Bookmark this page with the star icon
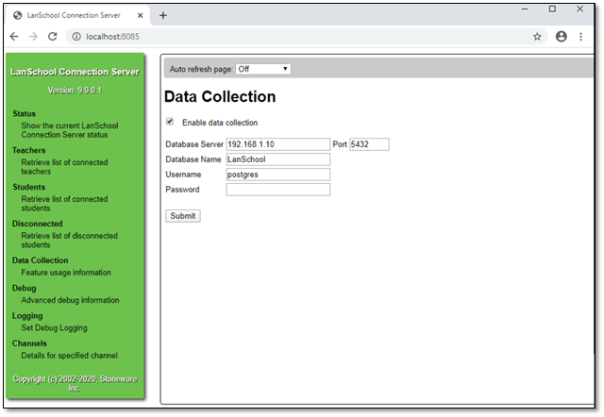The width and height of the screenshot is (604, 417). pos(537,37)
